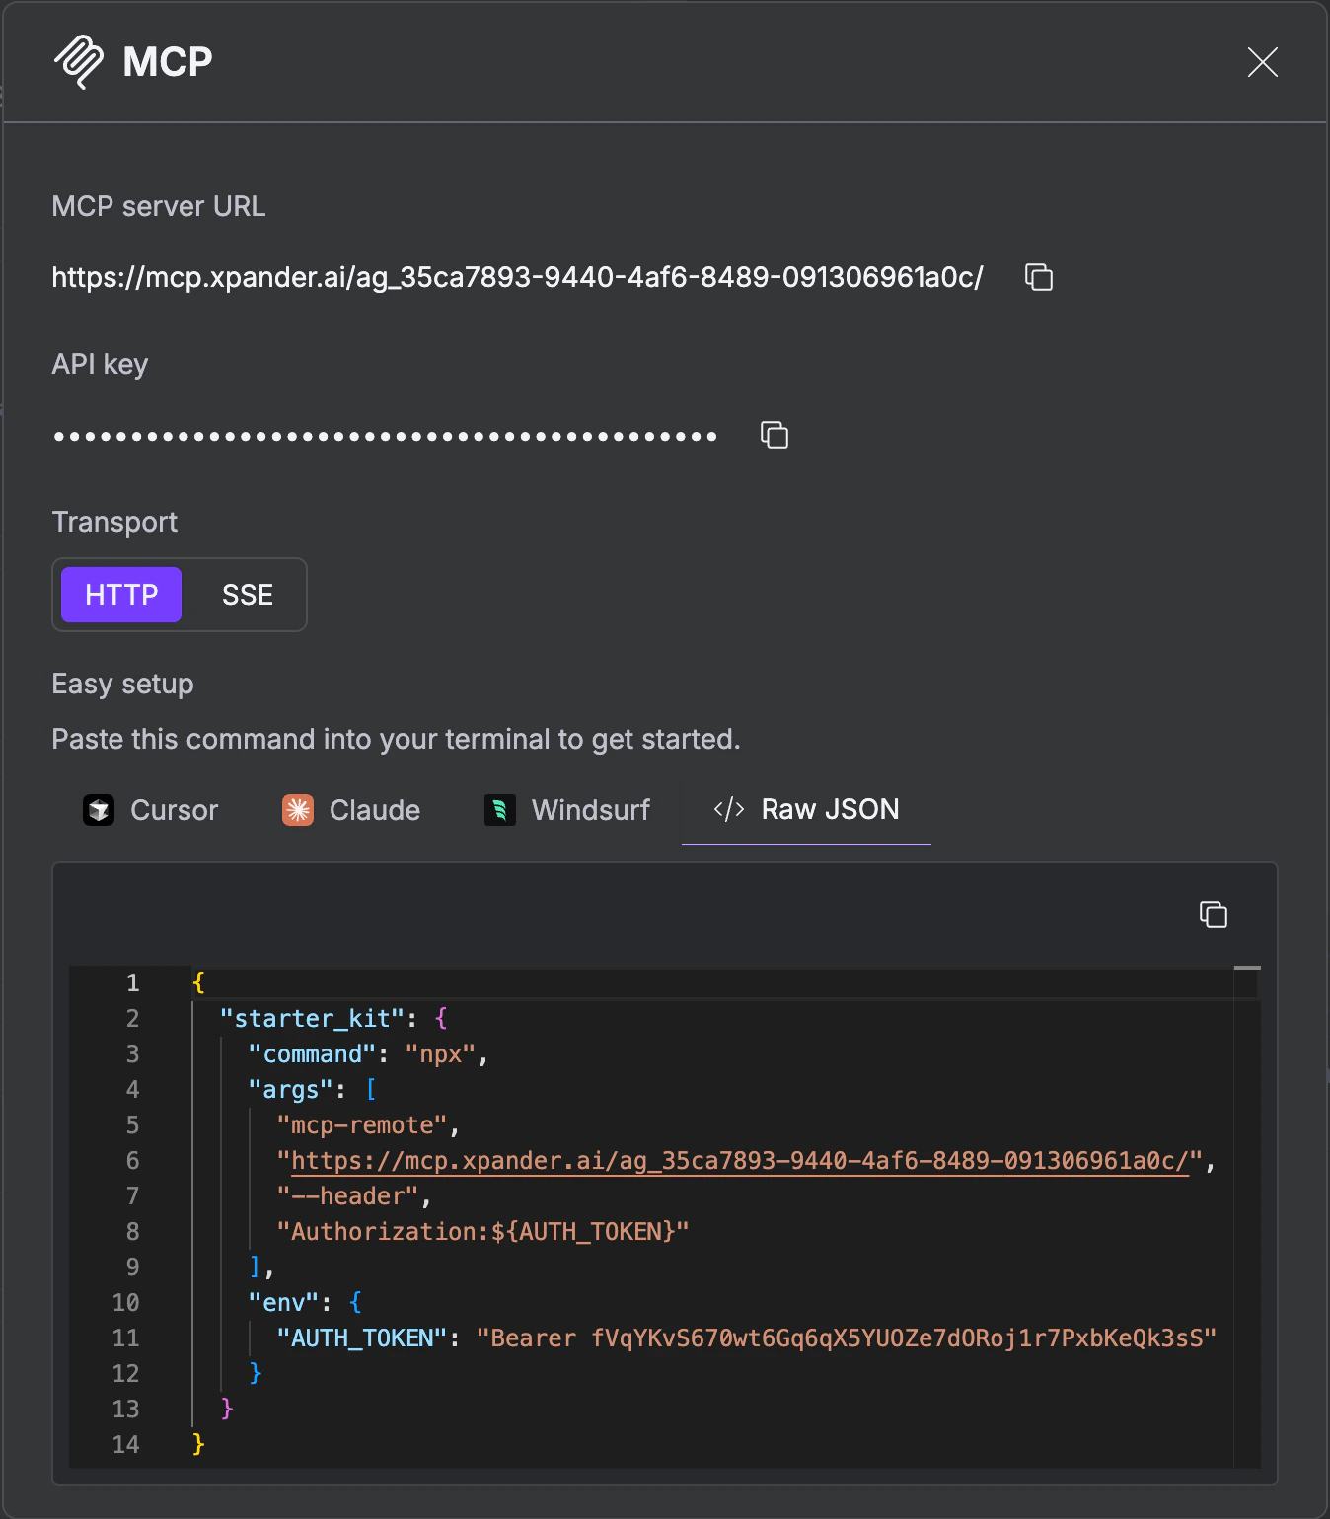Click the MCP logo icon
1330x1519 pixels.
point(80,61)
